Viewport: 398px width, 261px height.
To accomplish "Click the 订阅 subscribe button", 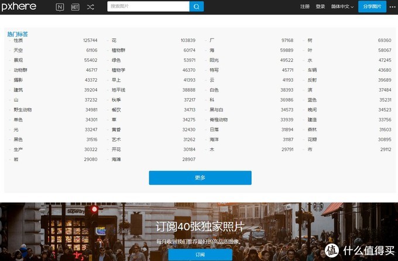I will pyautogui.click(x=200, y=255).
